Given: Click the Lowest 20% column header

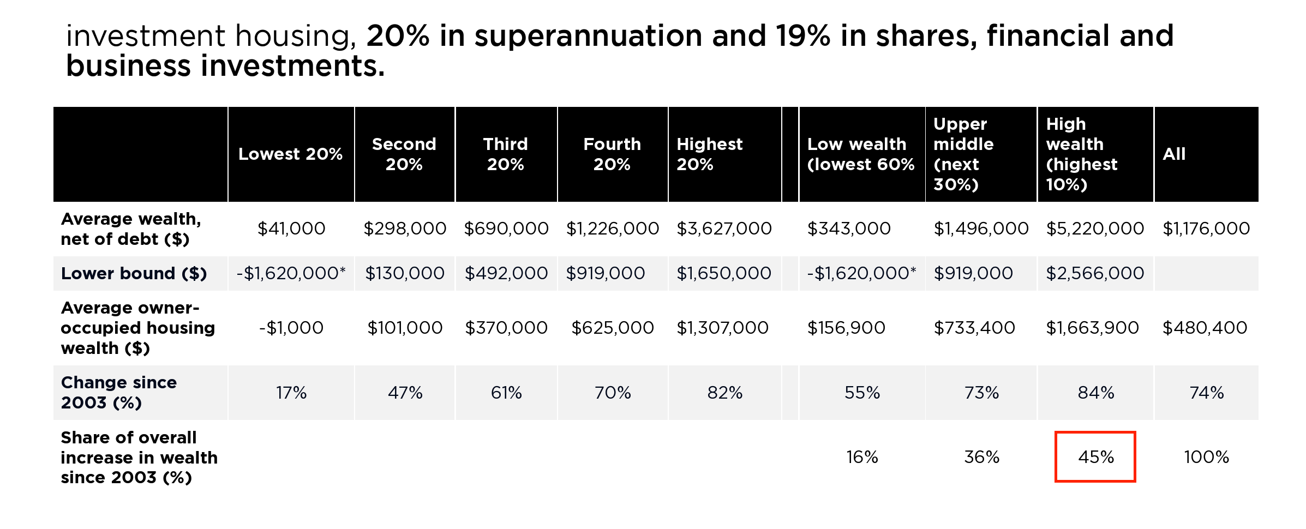Looking at the screenshot, I should tap(290, 154).
